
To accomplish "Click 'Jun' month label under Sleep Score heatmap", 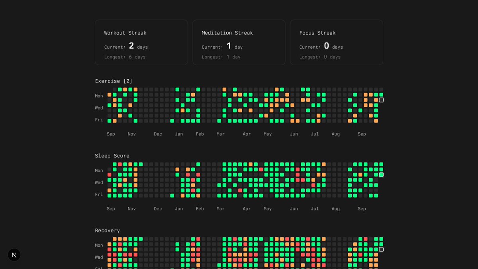I will (294, 208).
